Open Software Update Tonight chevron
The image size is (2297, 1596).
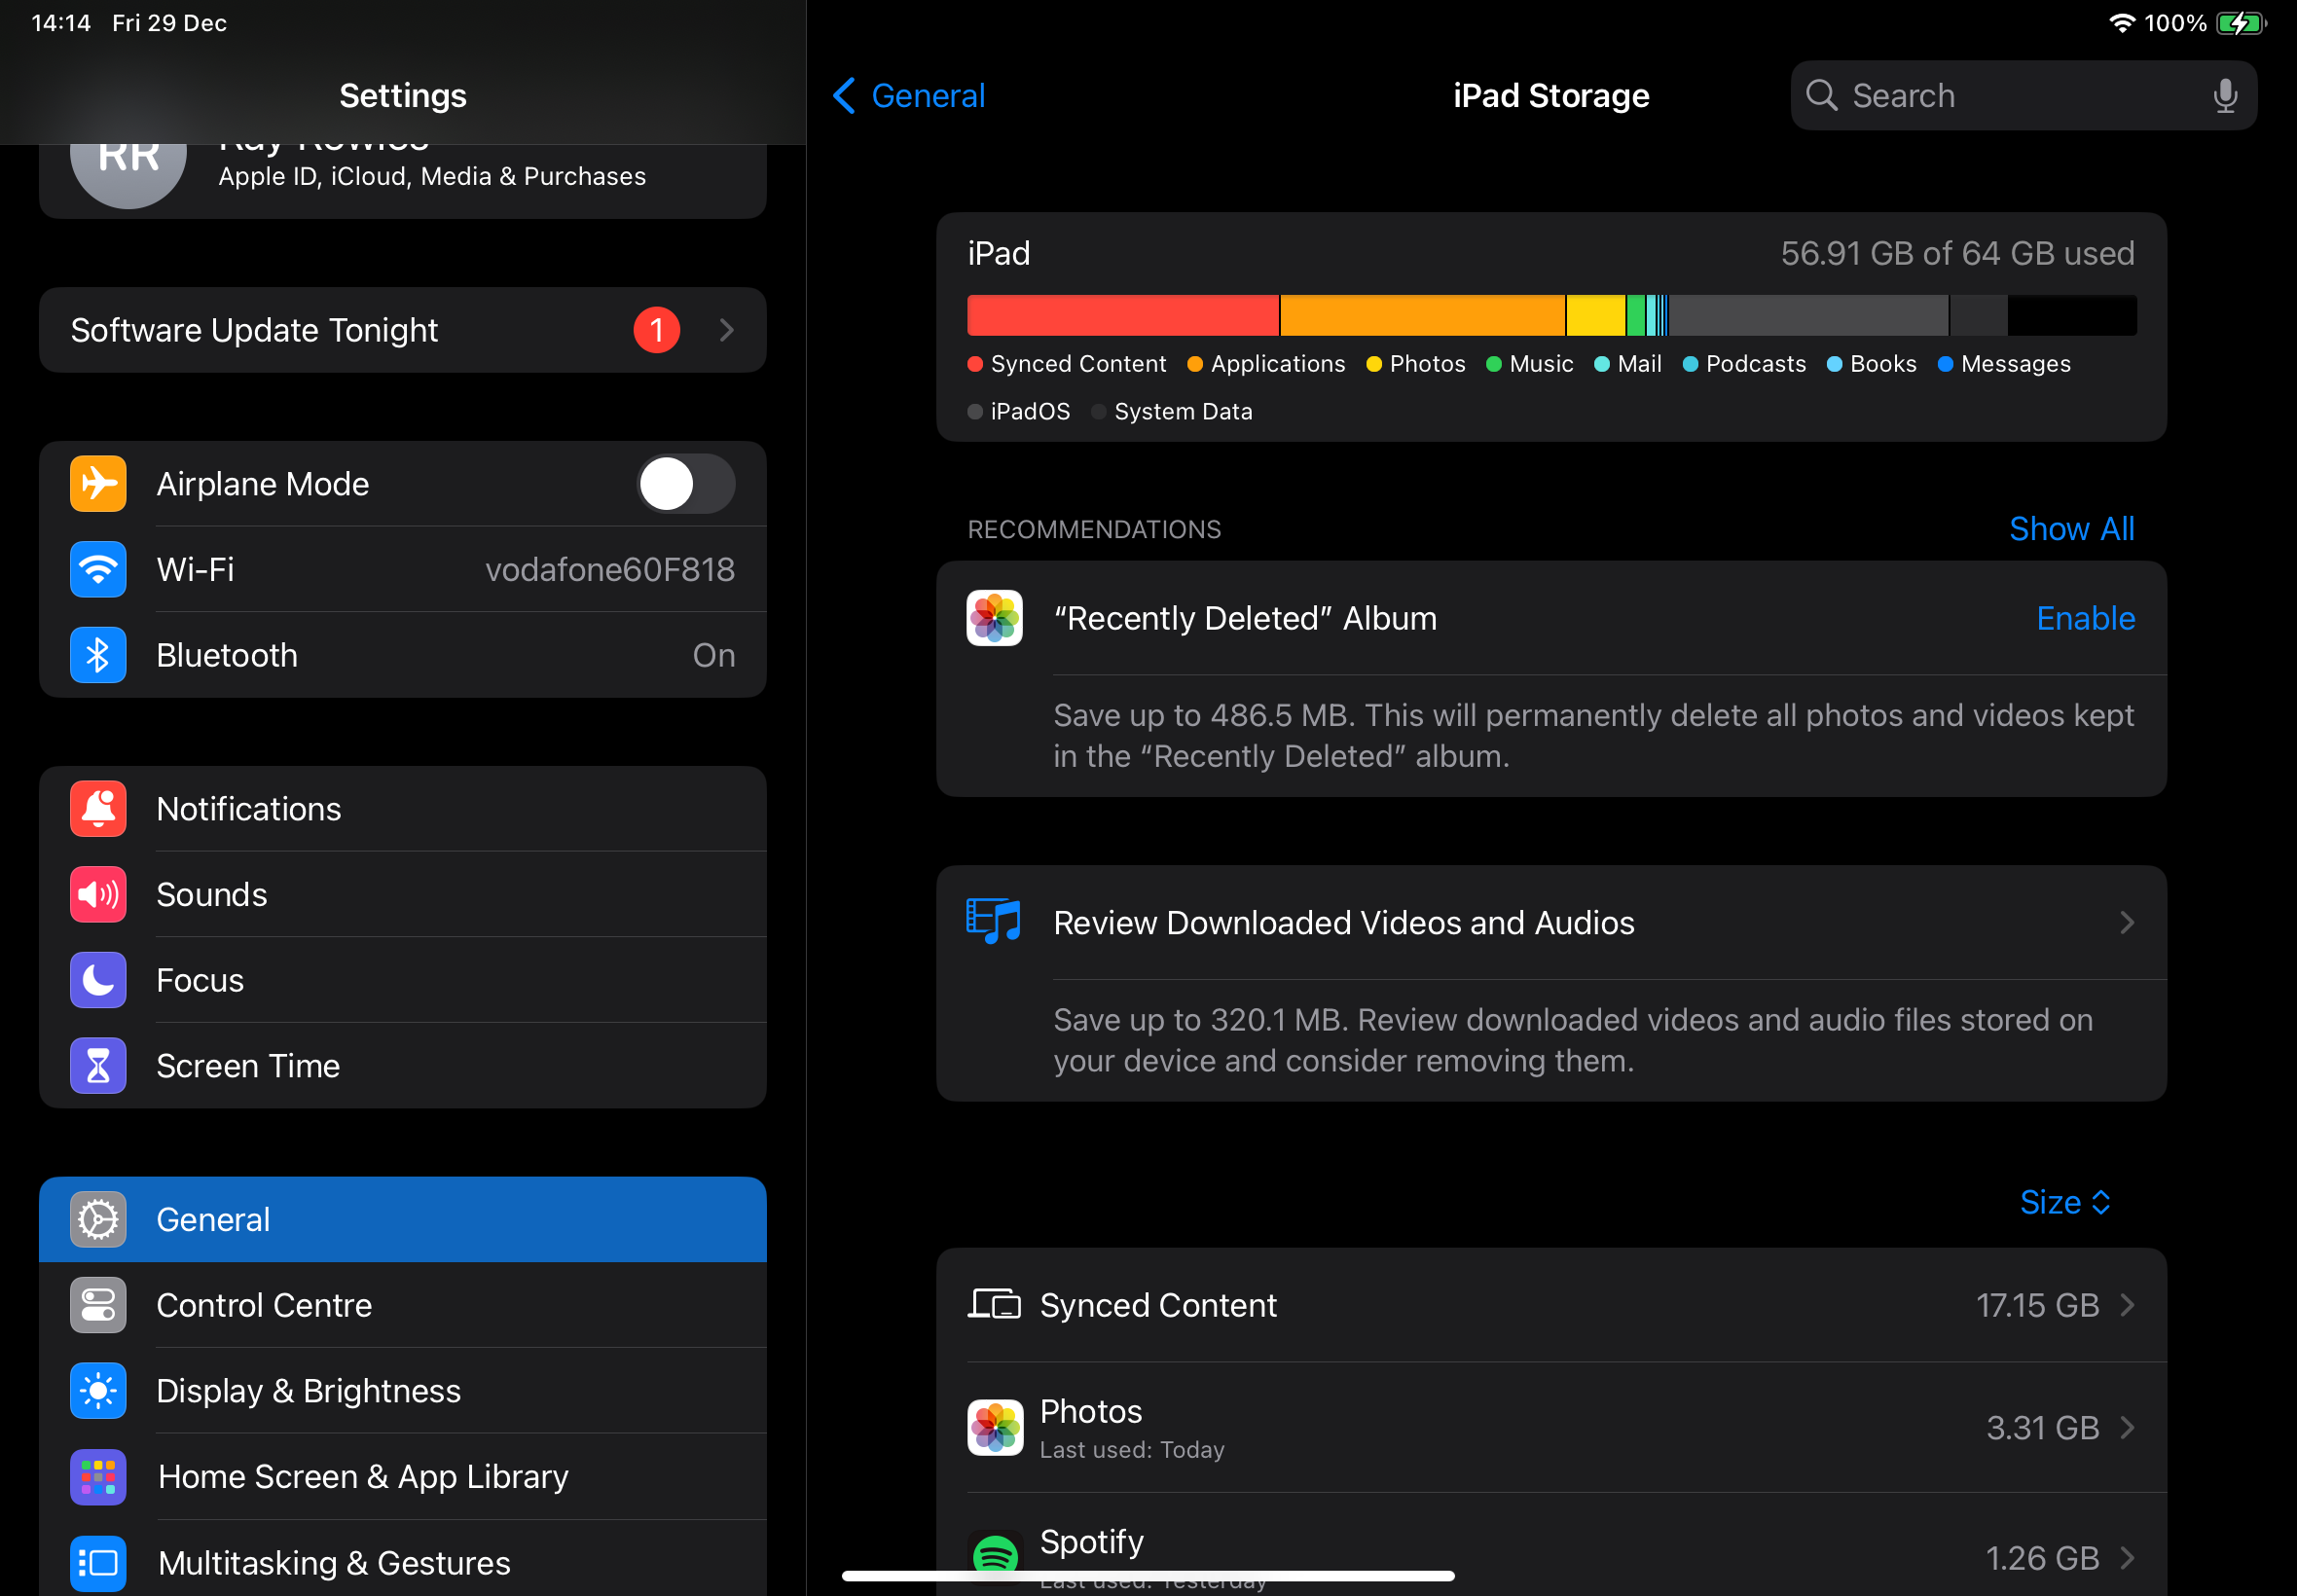point(727,330)
